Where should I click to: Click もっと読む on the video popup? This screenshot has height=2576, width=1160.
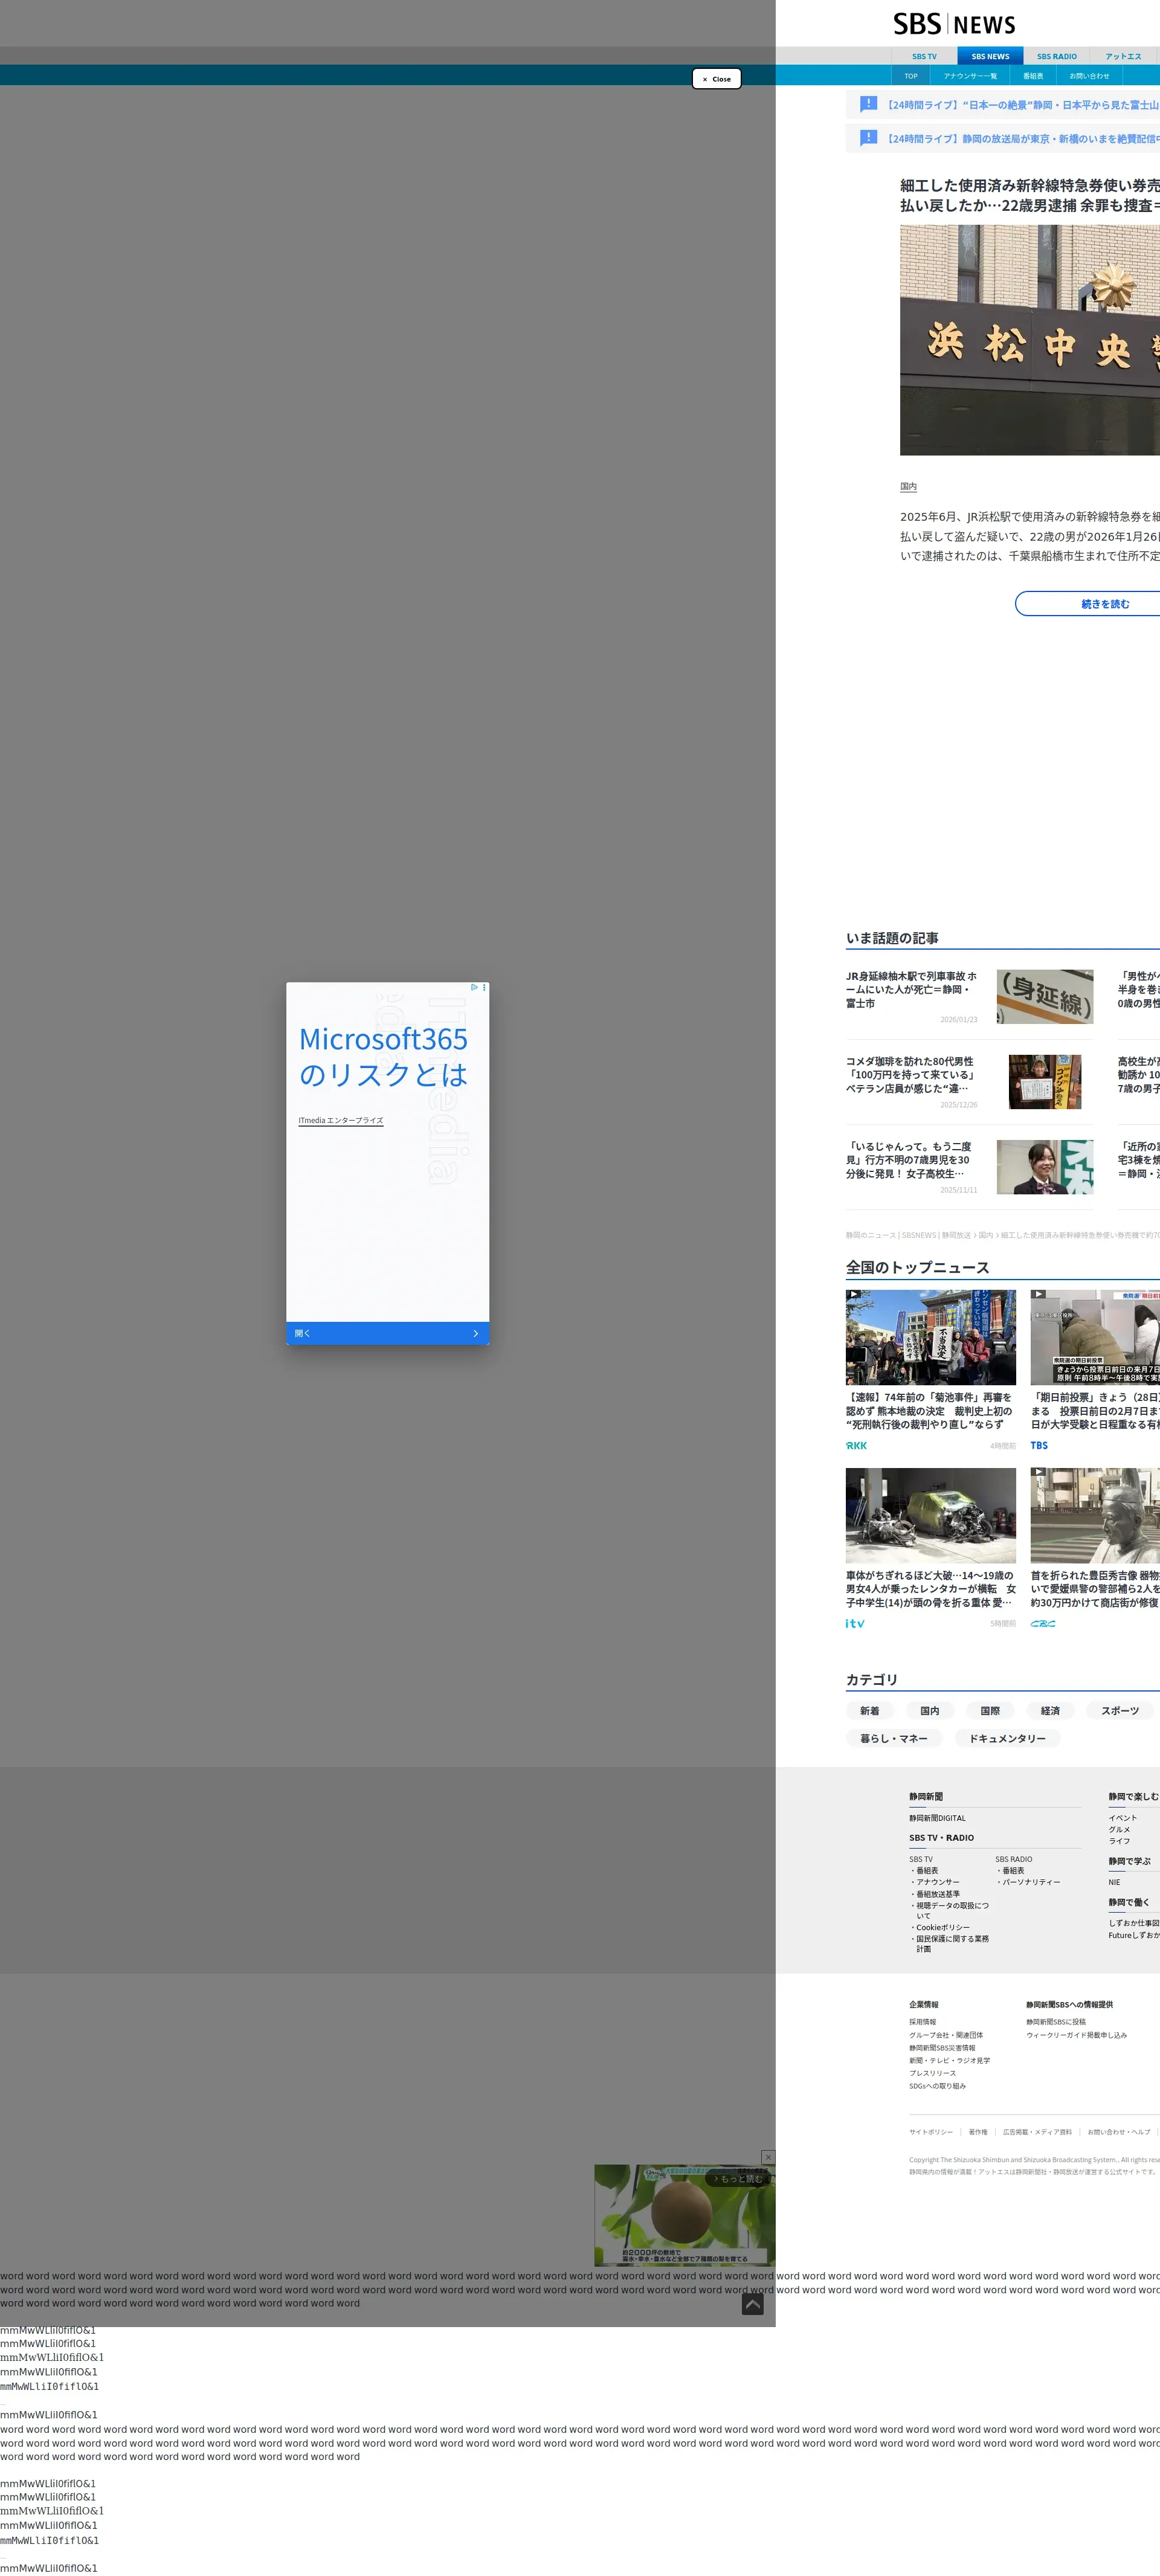739,2178
